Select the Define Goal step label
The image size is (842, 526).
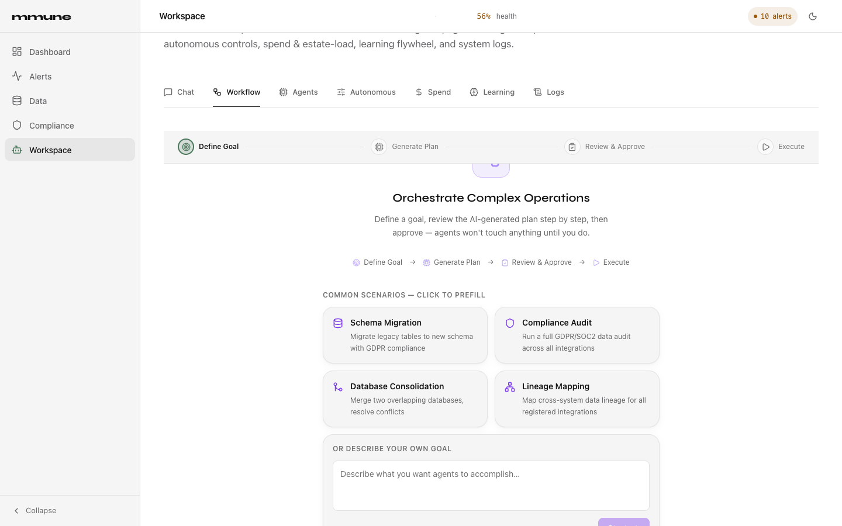(x=219, y=147)
